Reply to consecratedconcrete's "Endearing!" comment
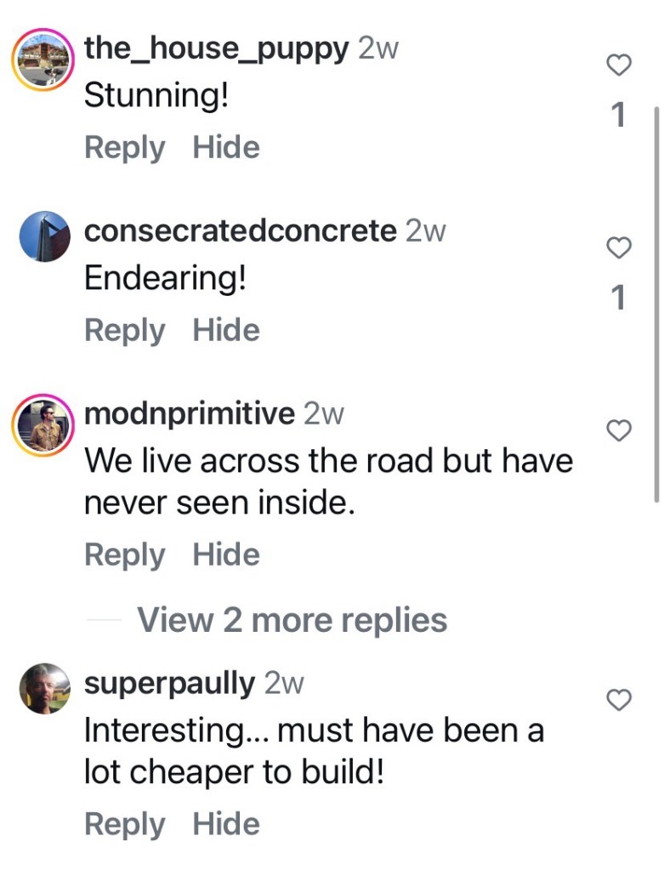664x870 pixels. tap(124, 330)
